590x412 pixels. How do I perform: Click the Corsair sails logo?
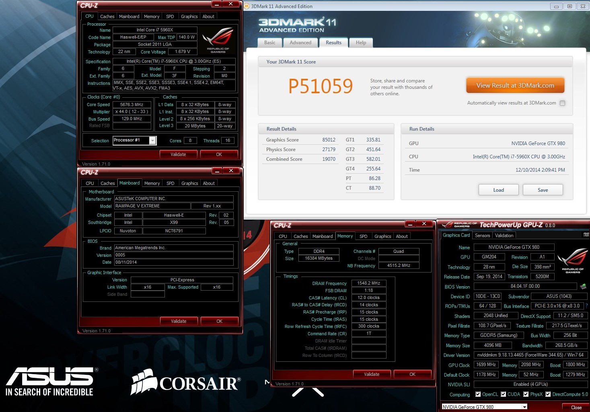(144, 381)
